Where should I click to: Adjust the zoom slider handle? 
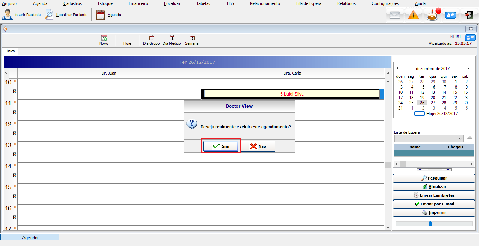(430, 223)
